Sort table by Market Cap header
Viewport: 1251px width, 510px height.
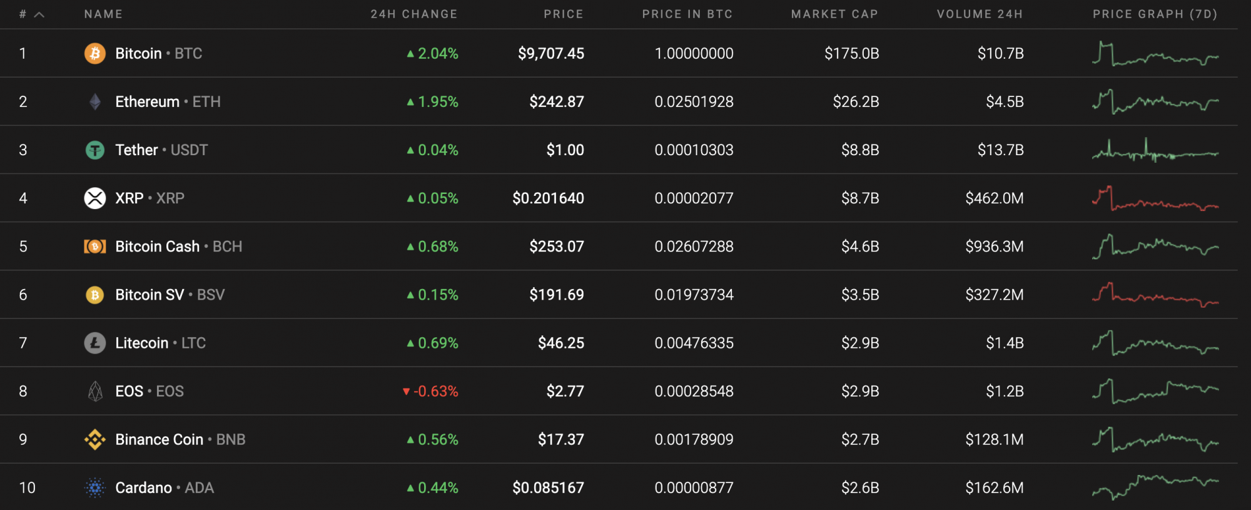tap(834, 14)
